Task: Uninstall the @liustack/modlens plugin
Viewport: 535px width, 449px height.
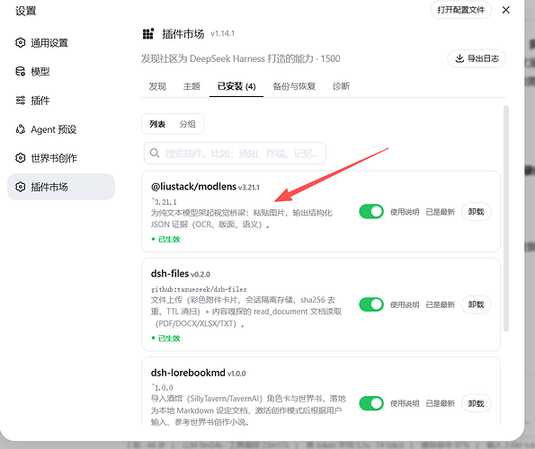Action: [x=476, y=212]
